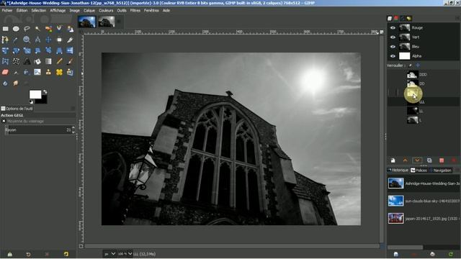Select the sun-clouds-blue-sky image entry
The width and height of the screenshot is (461, 259).
coord(424,201)
